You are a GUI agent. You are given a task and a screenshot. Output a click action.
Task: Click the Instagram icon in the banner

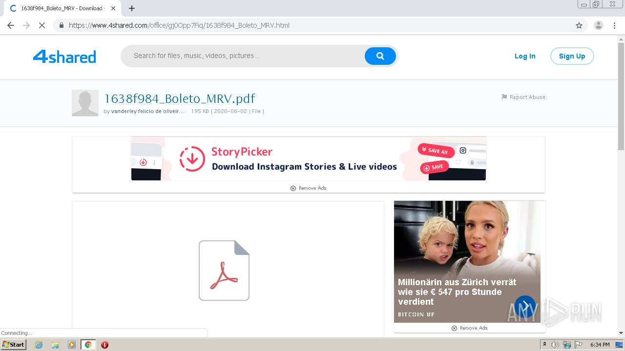coord(463,151)
